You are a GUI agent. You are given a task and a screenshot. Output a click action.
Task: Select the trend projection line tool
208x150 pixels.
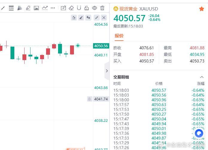[45, 8]
